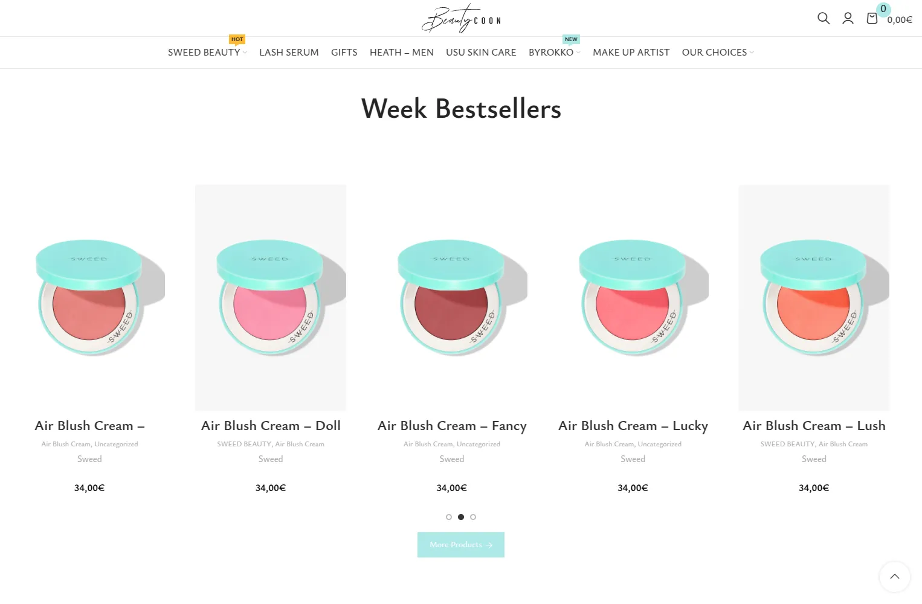Expand the BYROKKO dropdown menu

(x=554, y=53)
